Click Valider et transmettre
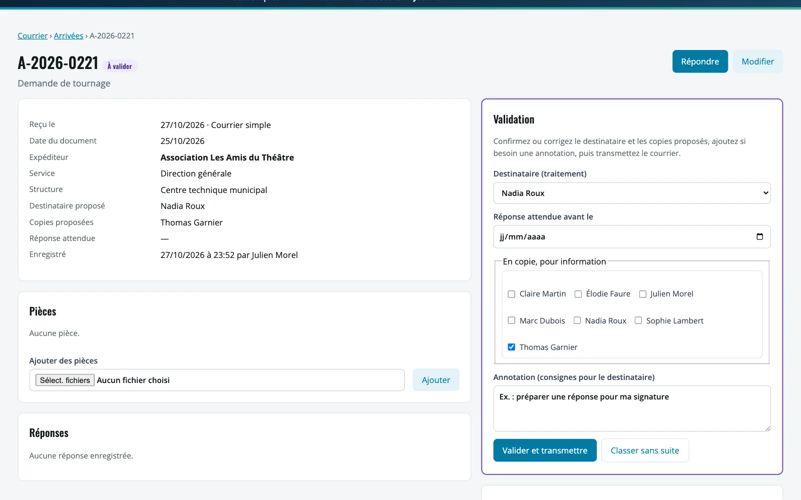 pyautogui.click(x=545, y=450)
